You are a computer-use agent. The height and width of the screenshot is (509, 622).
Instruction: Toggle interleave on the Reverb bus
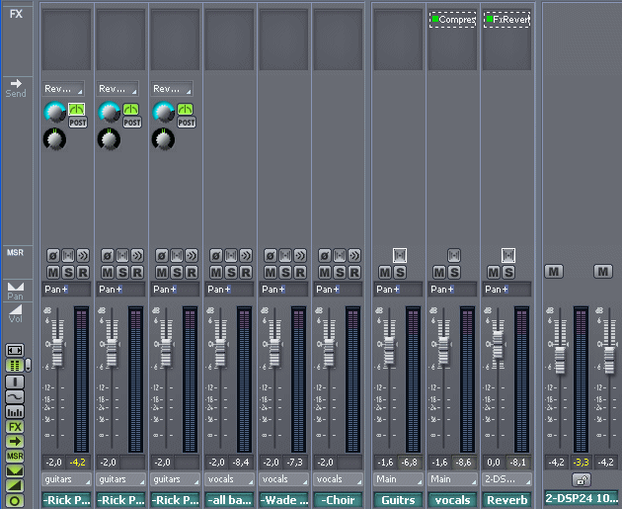click(508, 255)
